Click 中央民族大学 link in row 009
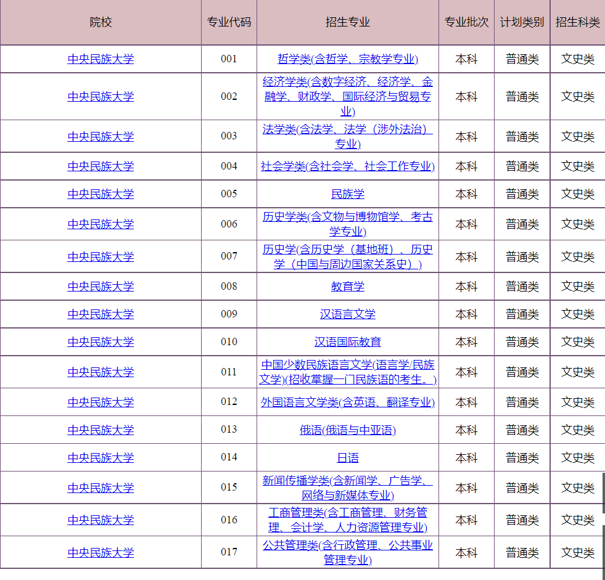This screenshot has height=580, width=605. [x=101, y=314]
